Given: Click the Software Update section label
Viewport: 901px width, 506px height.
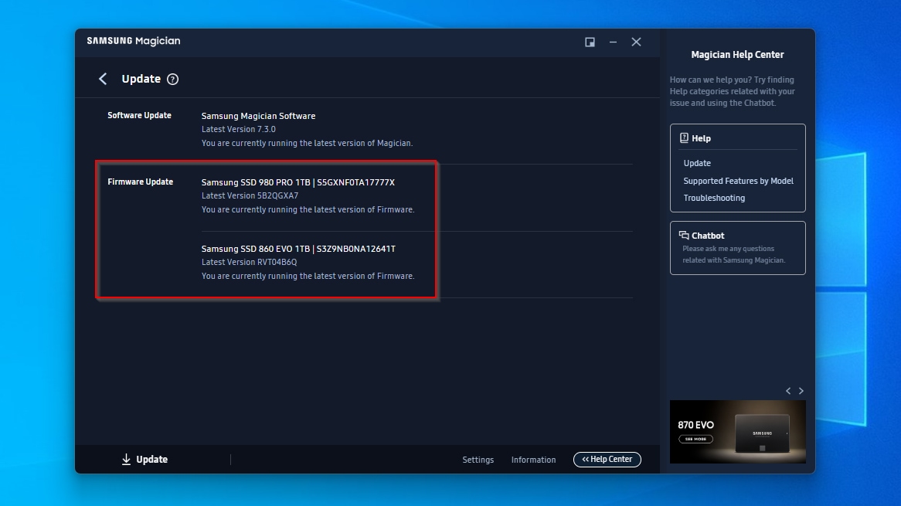Looking at the screenshot, I should tap(139, 115).
